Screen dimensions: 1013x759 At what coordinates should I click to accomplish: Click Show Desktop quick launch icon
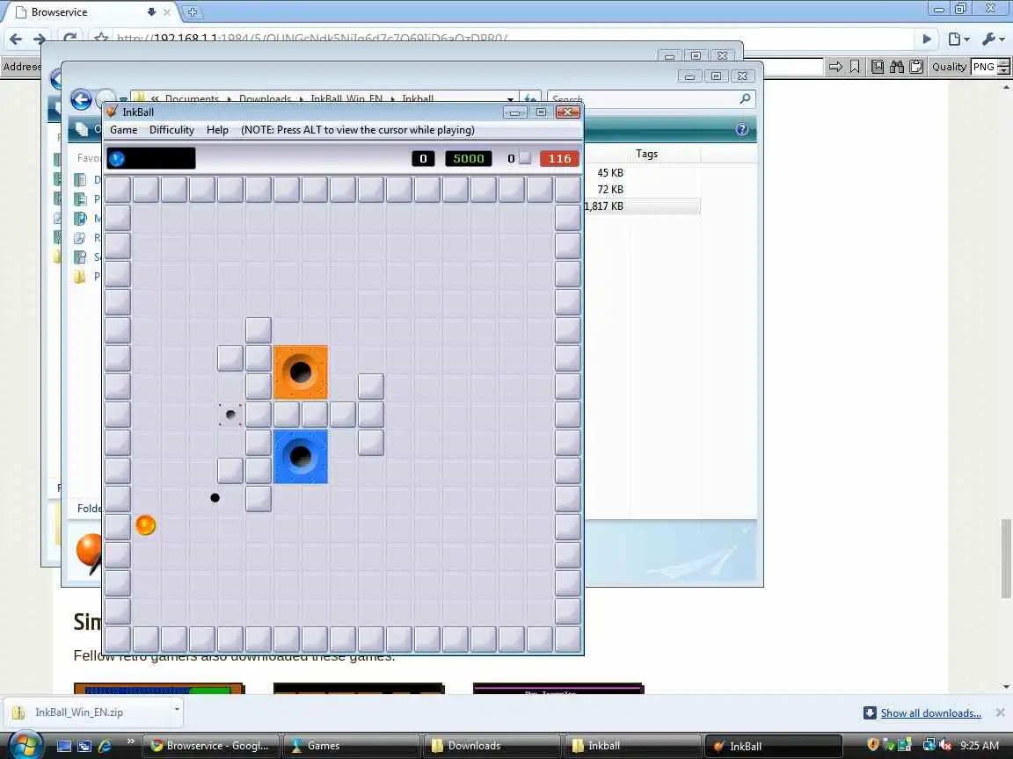pyautogui.click(x=64, y=746)
